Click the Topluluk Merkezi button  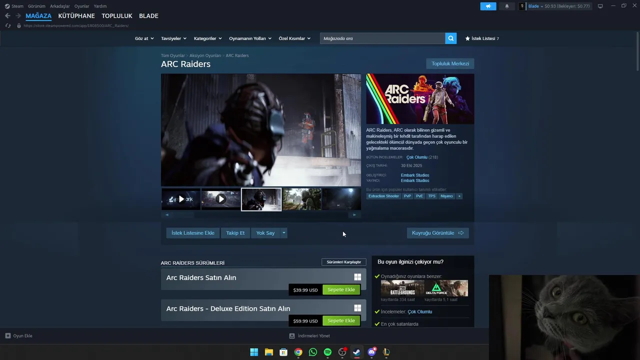pyautogui.click(x=450, y=63)
